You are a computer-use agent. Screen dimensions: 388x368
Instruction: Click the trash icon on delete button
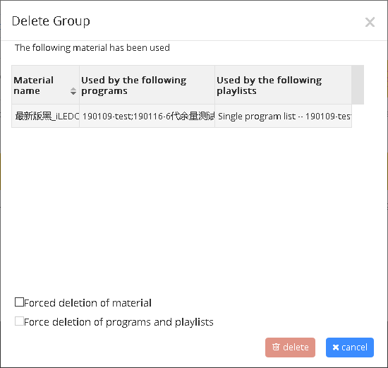pos(276,347)
